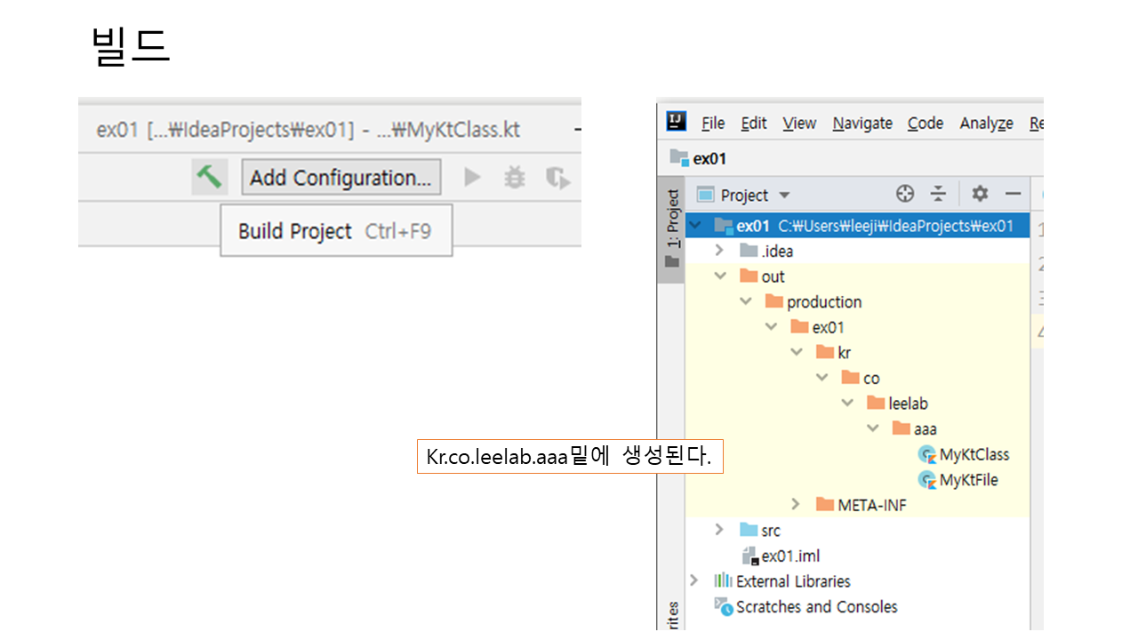Select the MyKtClass file in tree
The height and width of the screenshot is (640, 1138).
point(974,454)
